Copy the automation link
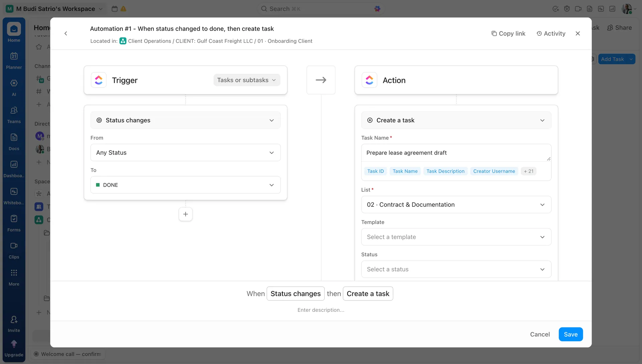642x364 pixels. (508, 33)
